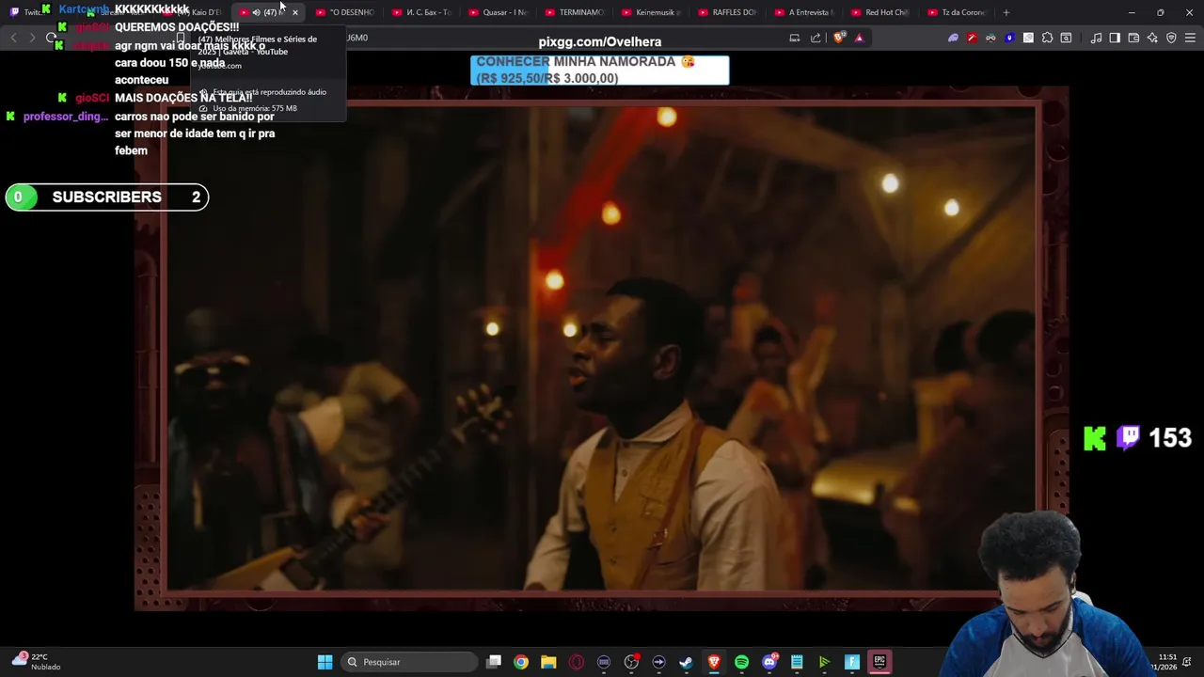Click the Pesquisar taskbar search box
Image resolution: width=1204 pixels, height=677 pixels.
(409, 662)
